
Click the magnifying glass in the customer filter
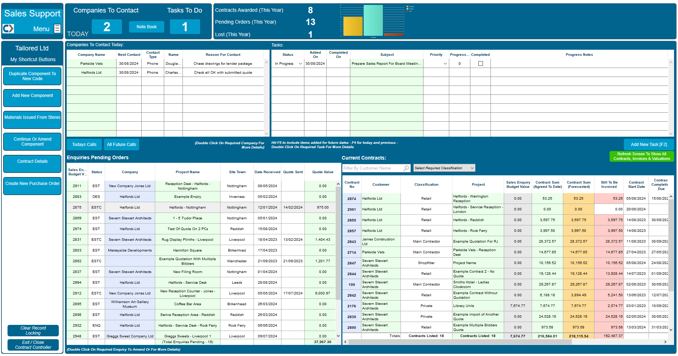(406, 168)
